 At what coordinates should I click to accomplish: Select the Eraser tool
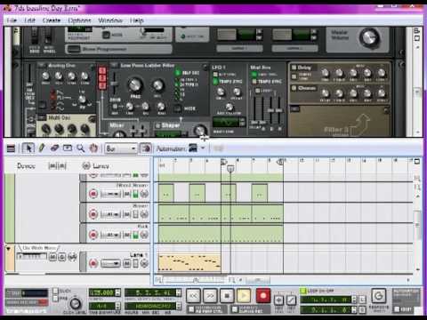tap(54, 148)
